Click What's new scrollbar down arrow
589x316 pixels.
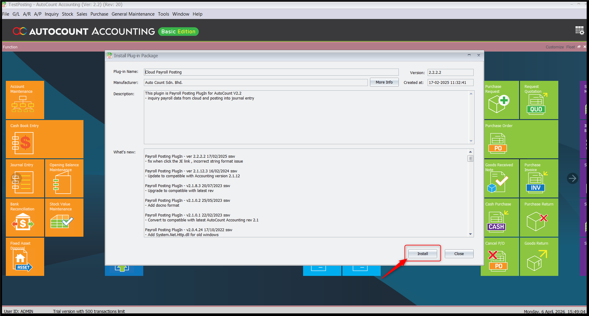[470, 234]
